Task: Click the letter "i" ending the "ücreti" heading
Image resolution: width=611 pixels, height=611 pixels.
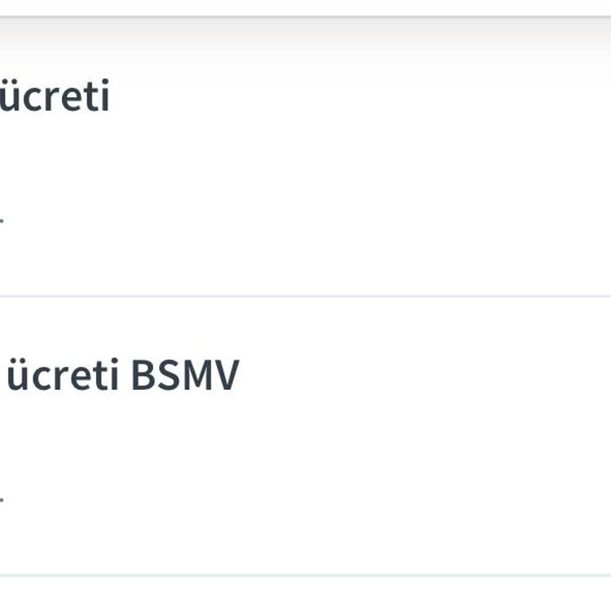Action: click(104, 97)
